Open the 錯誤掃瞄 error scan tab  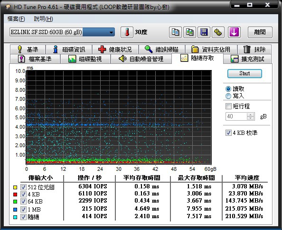[162, 49]
